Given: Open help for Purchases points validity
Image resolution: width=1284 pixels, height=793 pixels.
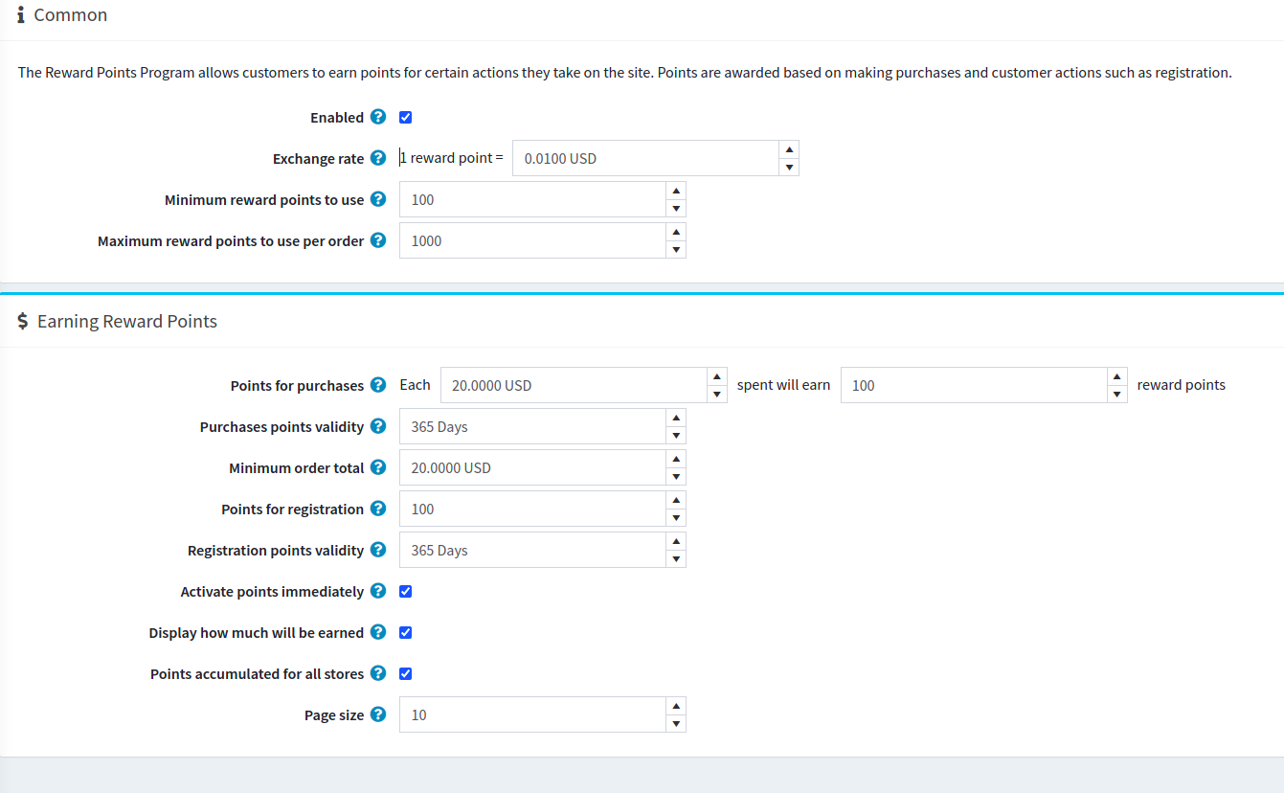Looking at the screenshot, I should click(x=378, y=426).
